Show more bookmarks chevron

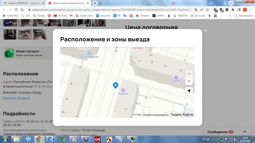[x=230, y=16]
